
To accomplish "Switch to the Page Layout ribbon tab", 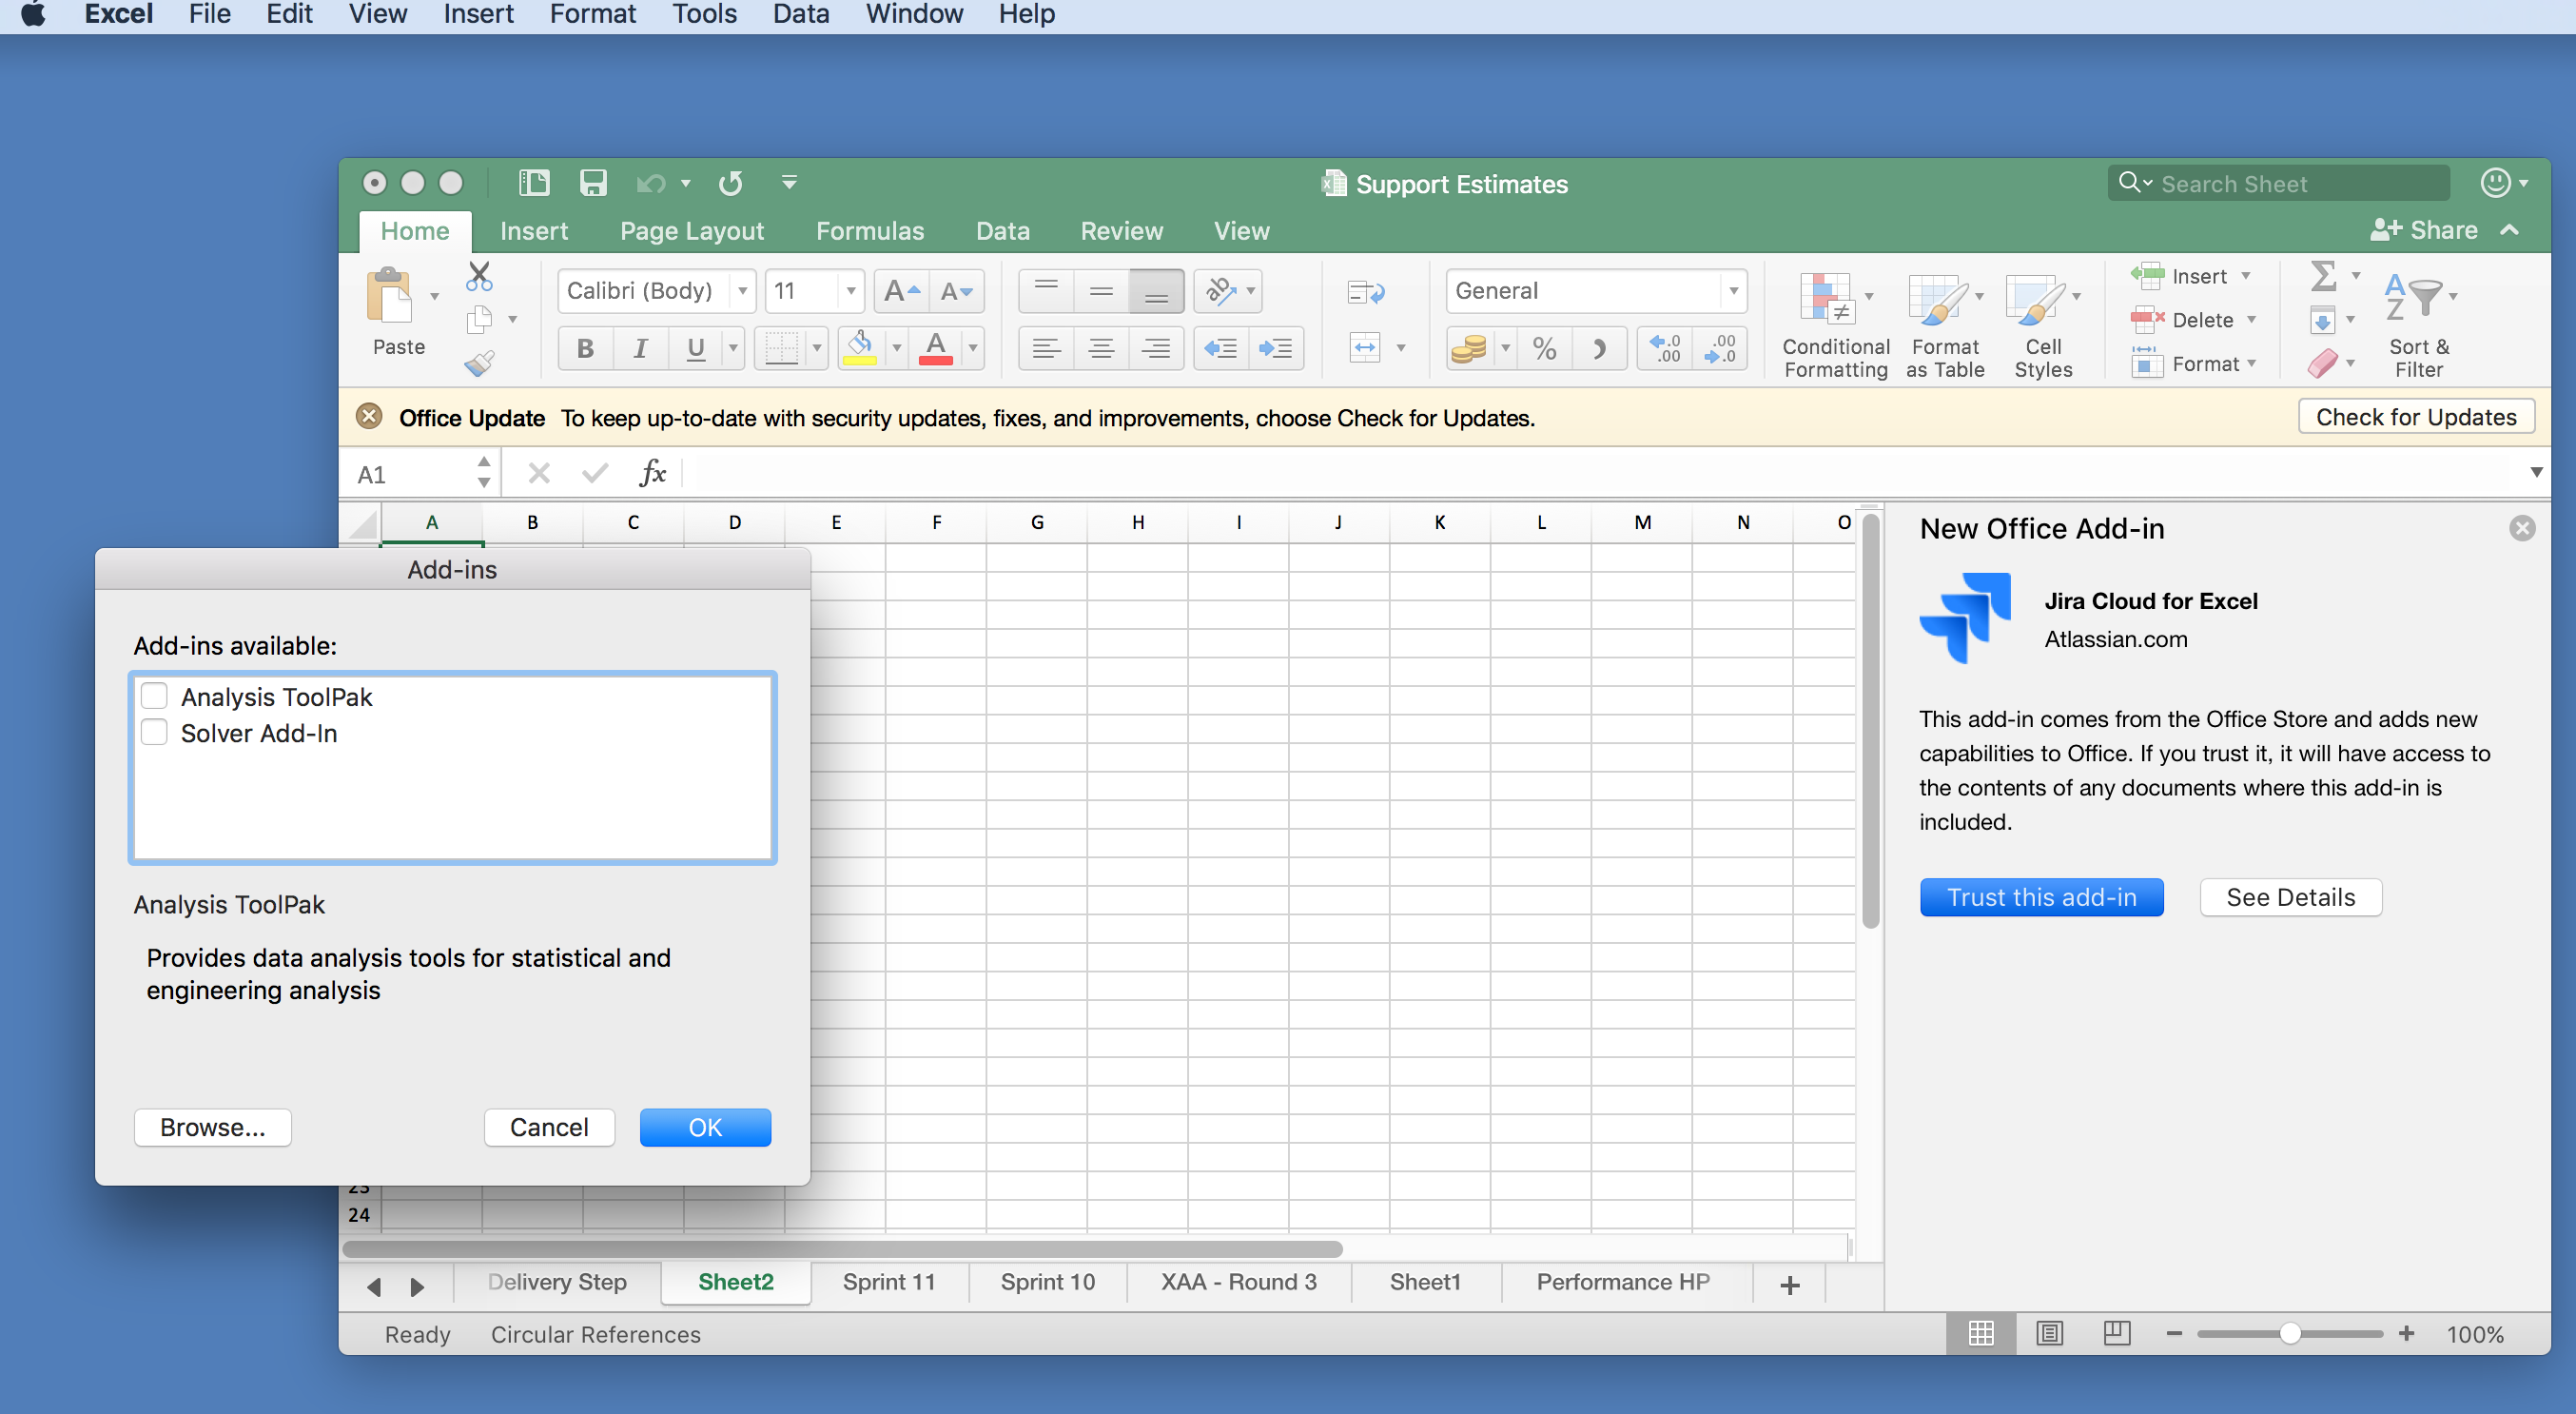I will click(x=691, y=228).
